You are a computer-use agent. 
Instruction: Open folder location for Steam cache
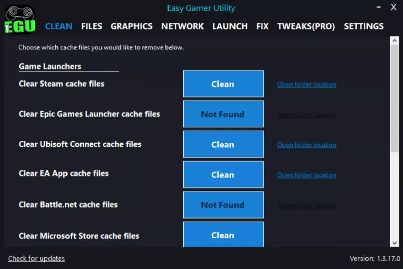[x=307, y=84]
